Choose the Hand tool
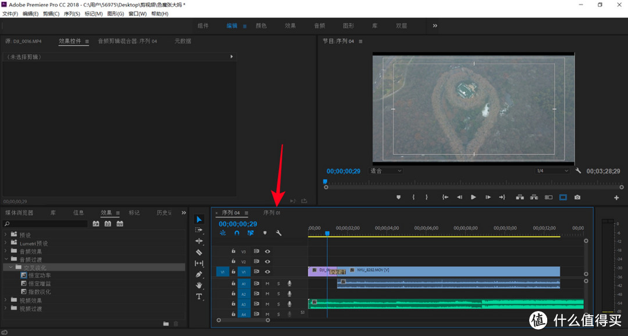The height and width of the screenshot is (336, 628). click(199, 286)
